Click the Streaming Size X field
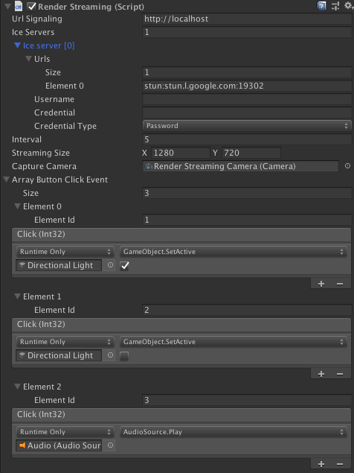 pyautogui.click(x=181, y=153)
